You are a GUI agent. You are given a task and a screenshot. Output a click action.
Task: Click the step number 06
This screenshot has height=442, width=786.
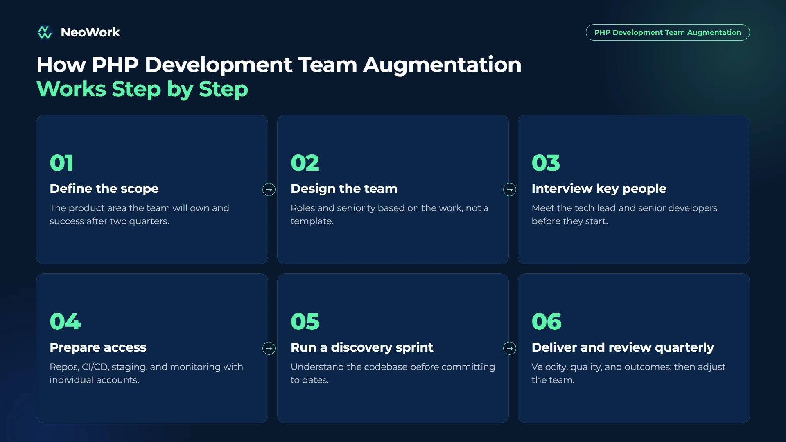pyautogui.click(x=547, y=322)
